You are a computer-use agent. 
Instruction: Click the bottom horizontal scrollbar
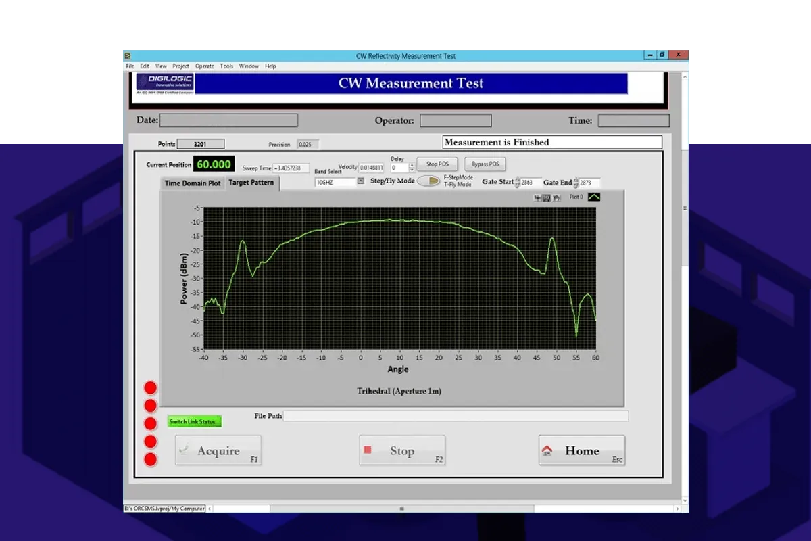(402, 509)
